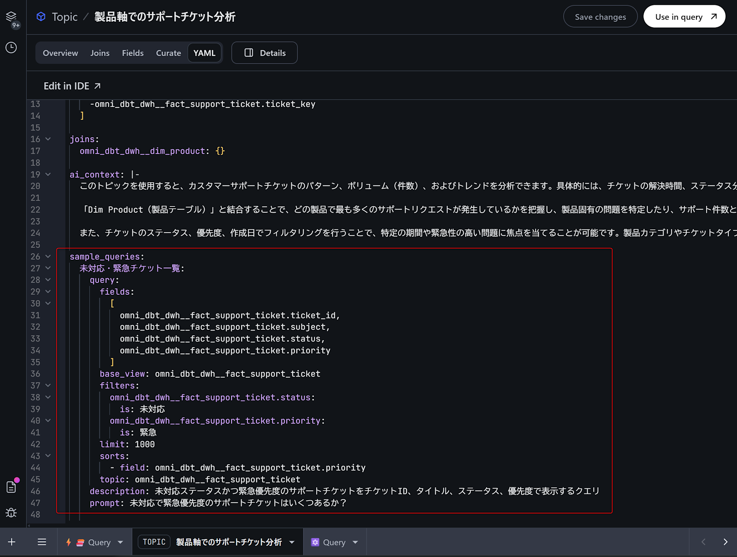This screenshot has height=557, width=737.
Task: Click the Save changes button
Action: tap(600, 17)
